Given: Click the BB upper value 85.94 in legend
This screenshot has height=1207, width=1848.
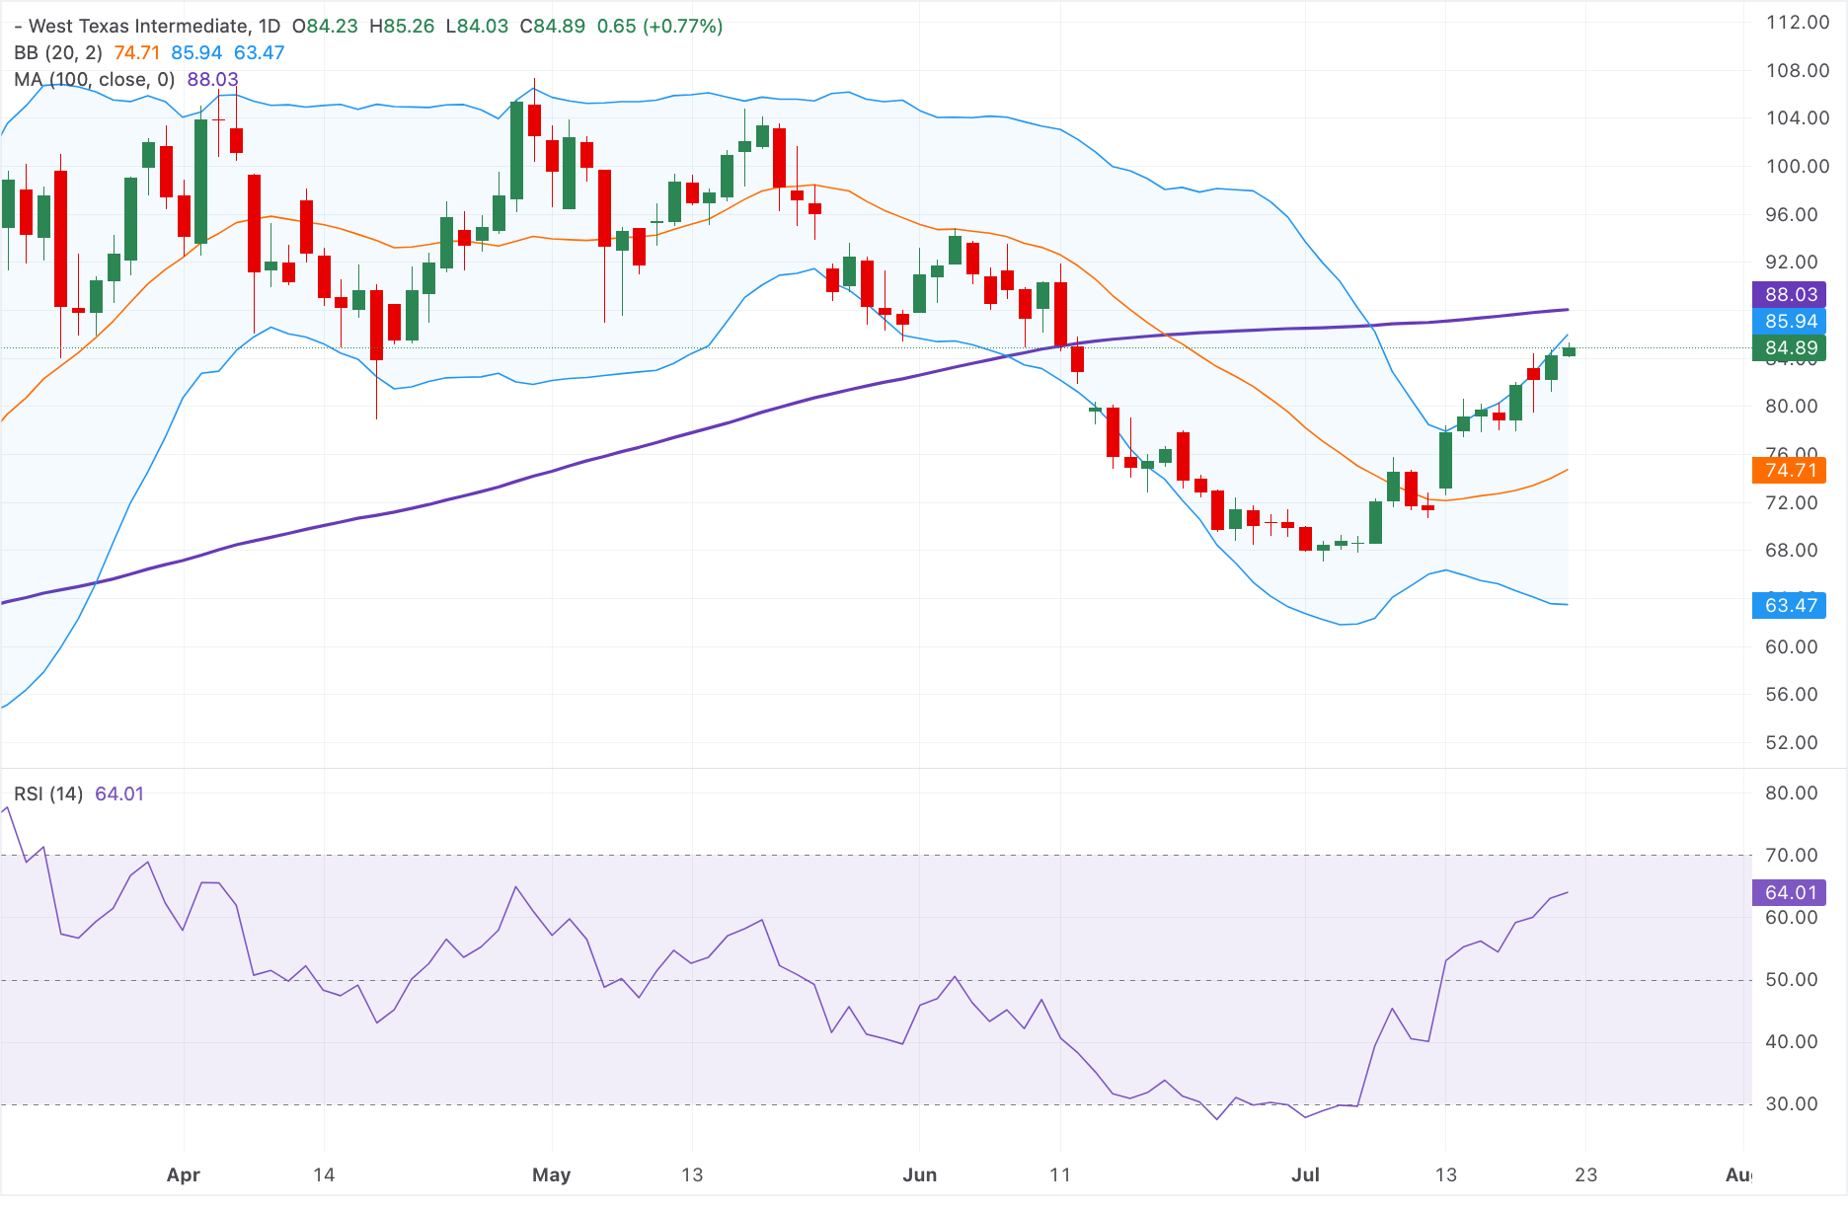Looking at the screenshot, I should click(x=196, y=52).
